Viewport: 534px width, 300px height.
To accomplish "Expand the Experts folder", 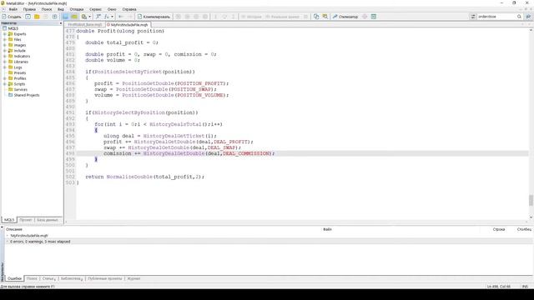I will (x=5, y=34).
